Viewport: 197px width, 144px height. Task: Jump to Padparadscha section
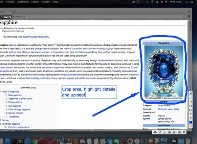15,102
